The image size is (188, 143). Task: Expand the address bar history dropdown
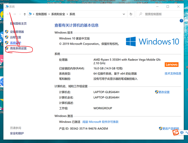click(124, 14)
